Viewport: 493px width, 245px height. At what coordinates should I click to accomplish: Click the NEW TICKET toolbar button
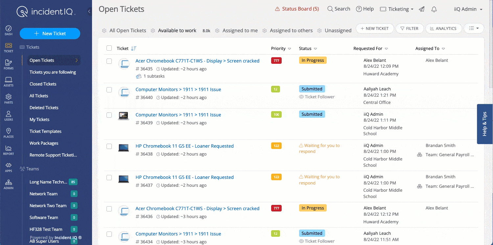[x=375, y=28]
